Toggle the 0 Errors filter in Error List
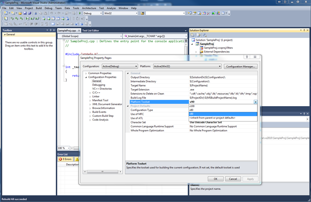Screen dimensions: 311x202 [66, 159]
